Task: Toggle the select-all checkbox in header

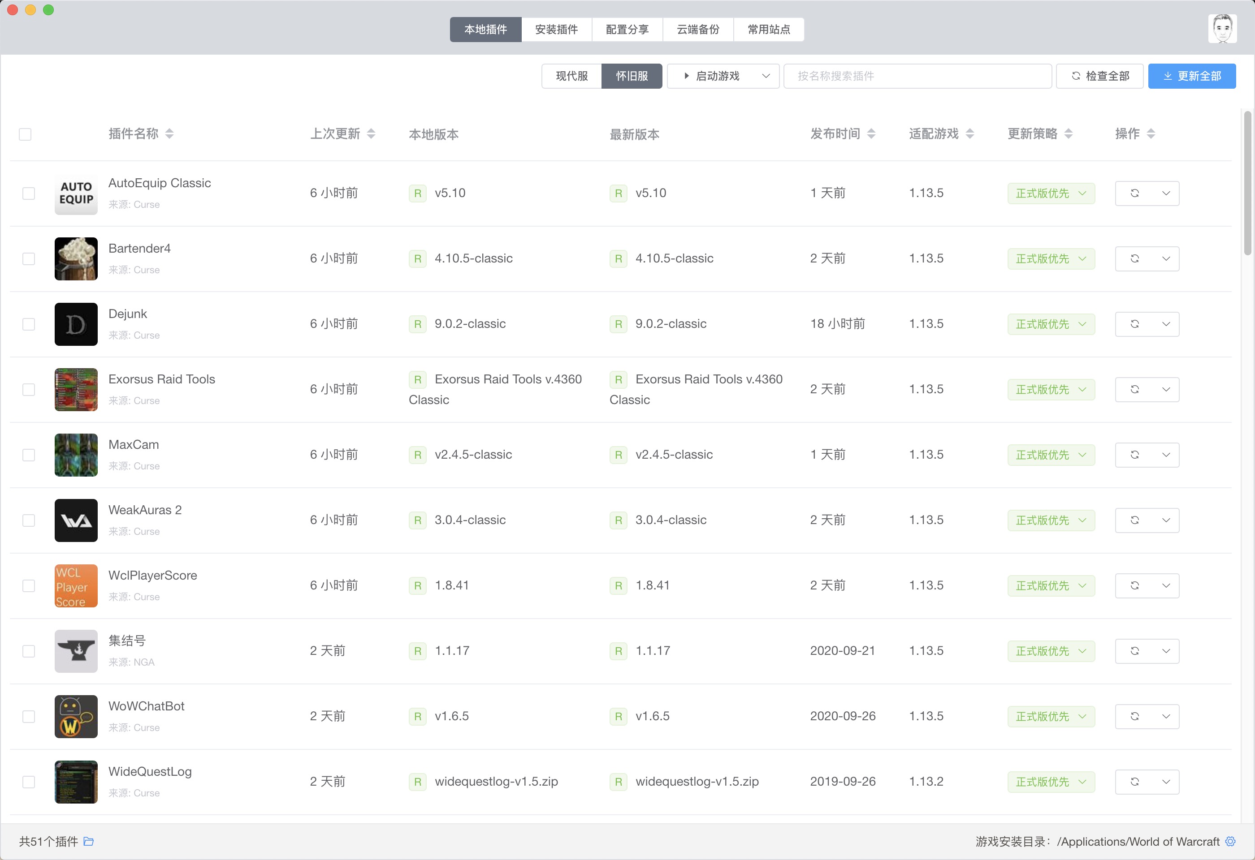Action: (x=25, y=134)
